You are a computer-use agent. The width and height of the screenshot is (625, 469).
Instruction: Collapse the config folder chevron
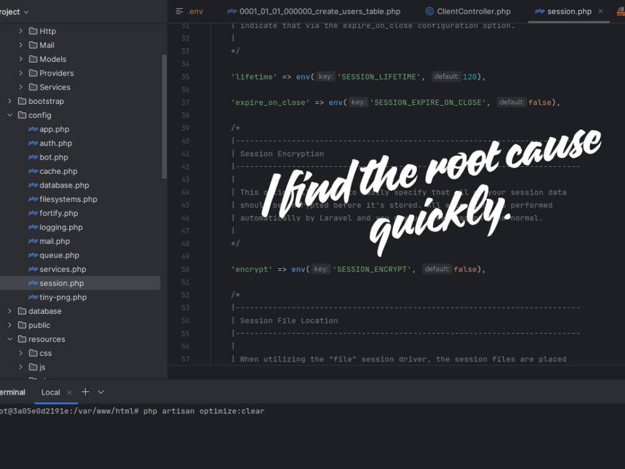pos(9,115)
